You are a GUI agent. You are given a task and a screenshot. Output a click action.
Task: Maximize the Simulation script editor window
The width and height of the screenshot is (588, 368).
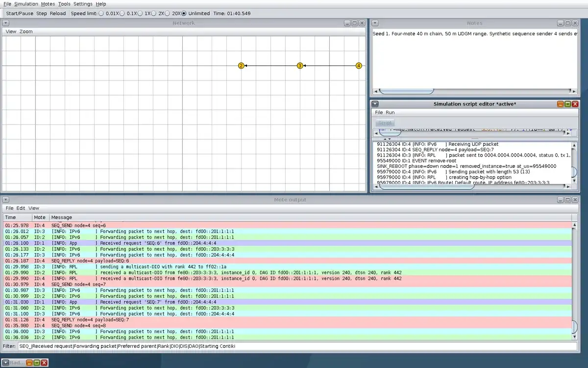tap(568, 104)
